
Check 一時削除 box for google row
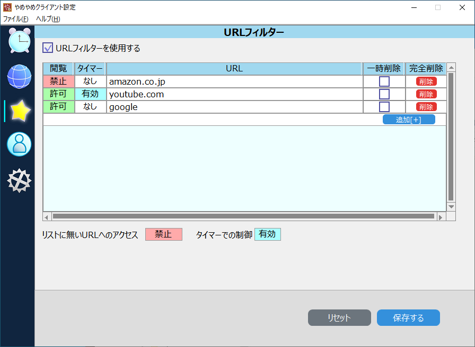tap(384, 107)
